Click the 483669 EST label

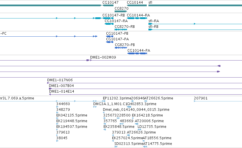[127, 121]
